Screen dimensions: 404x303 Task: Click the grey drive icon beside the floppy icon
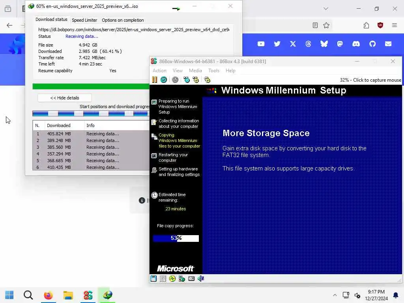click(163, 278)
